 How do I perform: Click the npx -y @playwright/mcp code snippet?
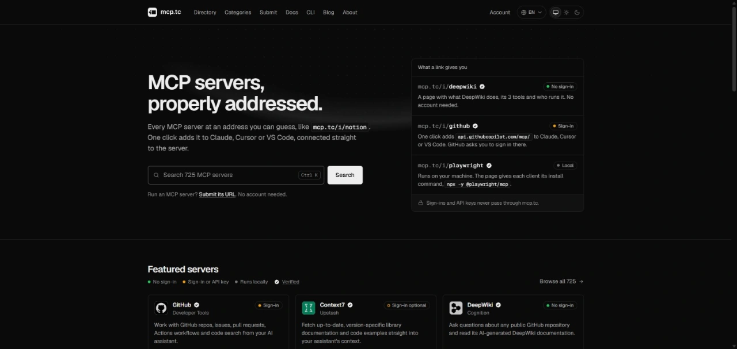pyautogui.click(x=477, y=185)
